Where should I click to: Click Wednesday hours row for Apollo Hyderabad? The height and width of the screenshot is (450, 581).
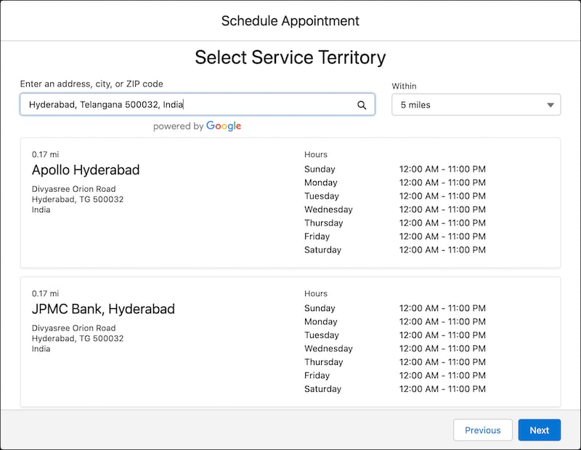[395, 209]
